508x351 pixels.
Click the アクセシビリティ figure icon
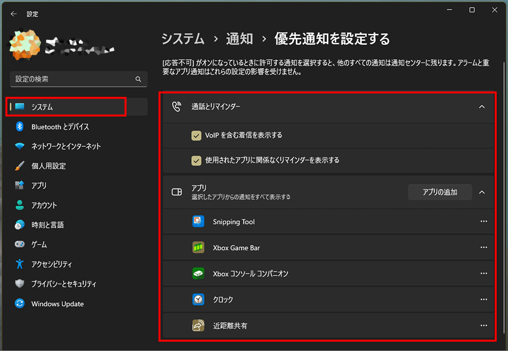(x=20, y=264)
